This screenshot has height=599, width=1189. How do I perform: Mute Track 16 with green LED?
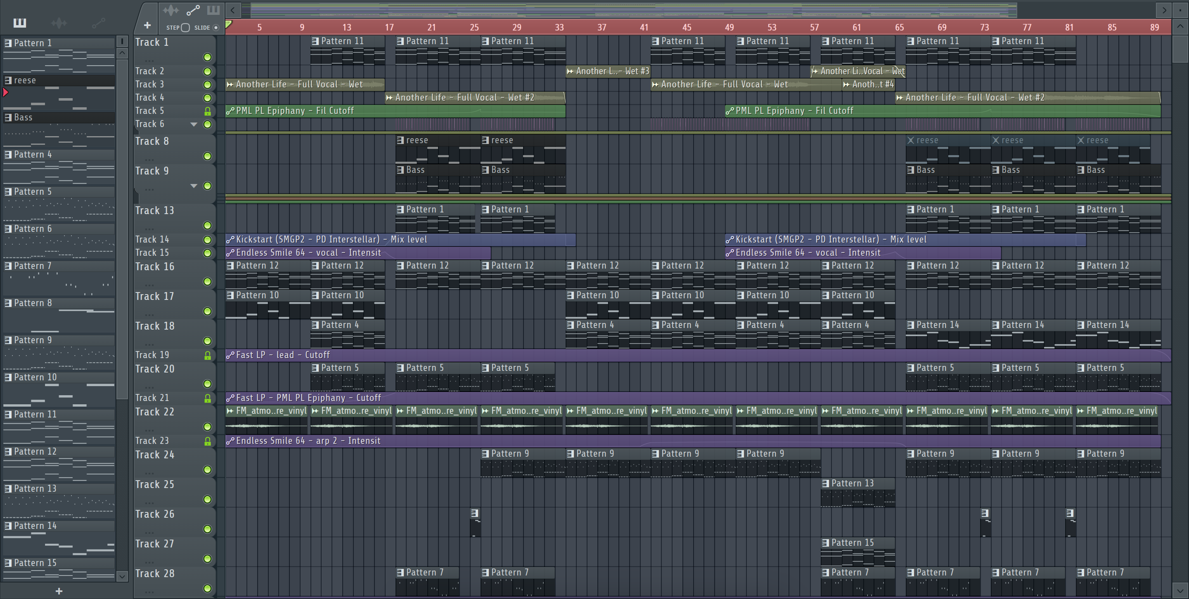click(208, 282)
